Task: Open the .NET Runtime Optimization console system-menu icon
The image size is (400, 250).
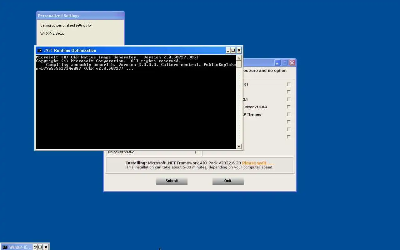Action: click(39, 50)
